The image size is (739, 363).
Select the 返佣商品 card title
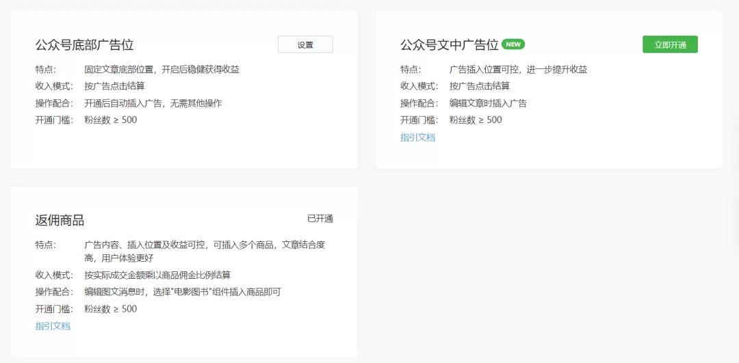pos(60,220)
